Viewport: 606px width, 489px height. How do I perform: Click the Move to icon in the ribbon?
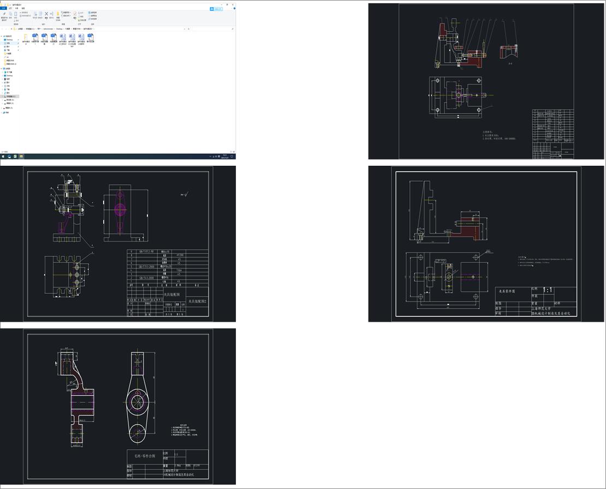tap(35, 14)
